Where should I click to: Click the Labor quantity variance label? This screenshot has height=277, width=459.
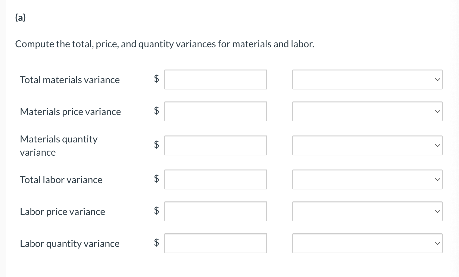click(70, 243)
